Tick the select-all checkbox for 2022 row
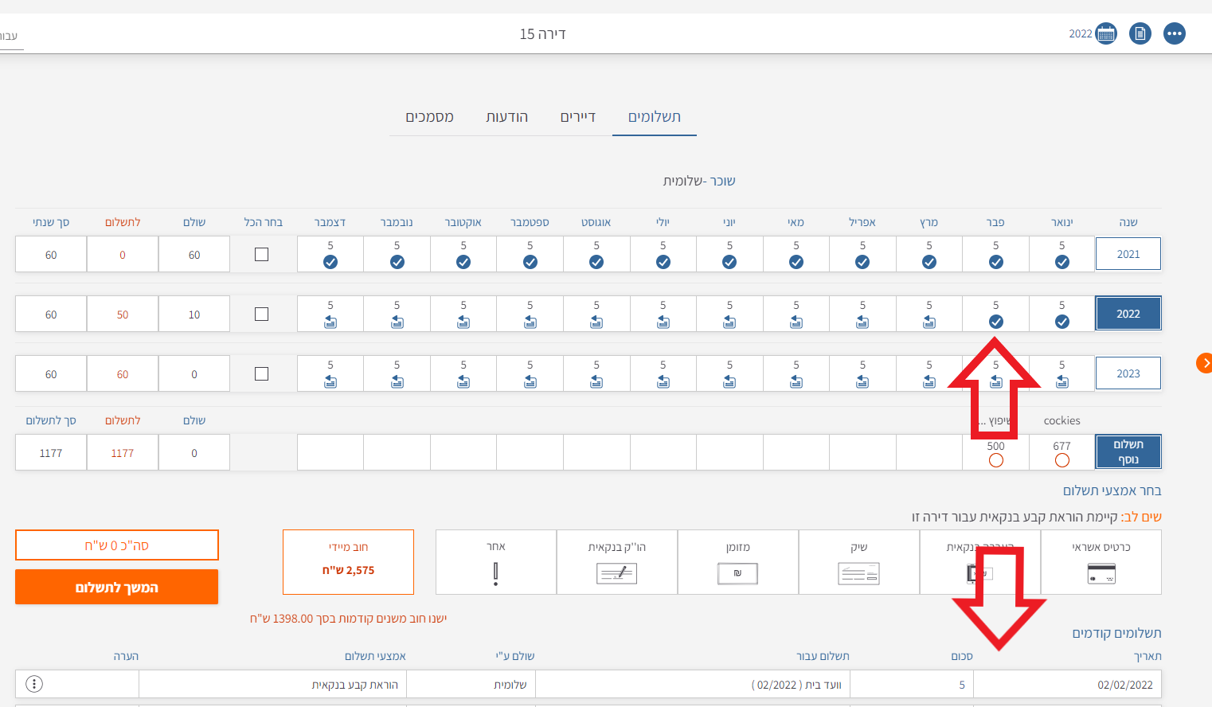The width and height of the screenshot is (1212, 707). pyautogui.click(x=261, y=314)
